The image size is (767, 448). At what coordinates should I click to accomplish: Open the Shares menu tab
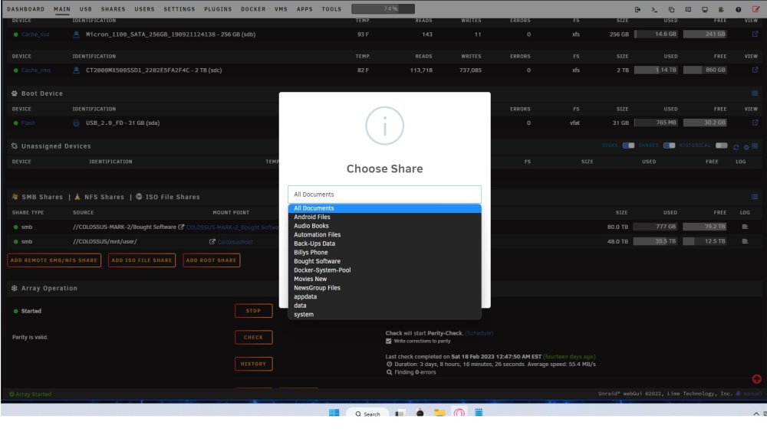coord(113,9)
